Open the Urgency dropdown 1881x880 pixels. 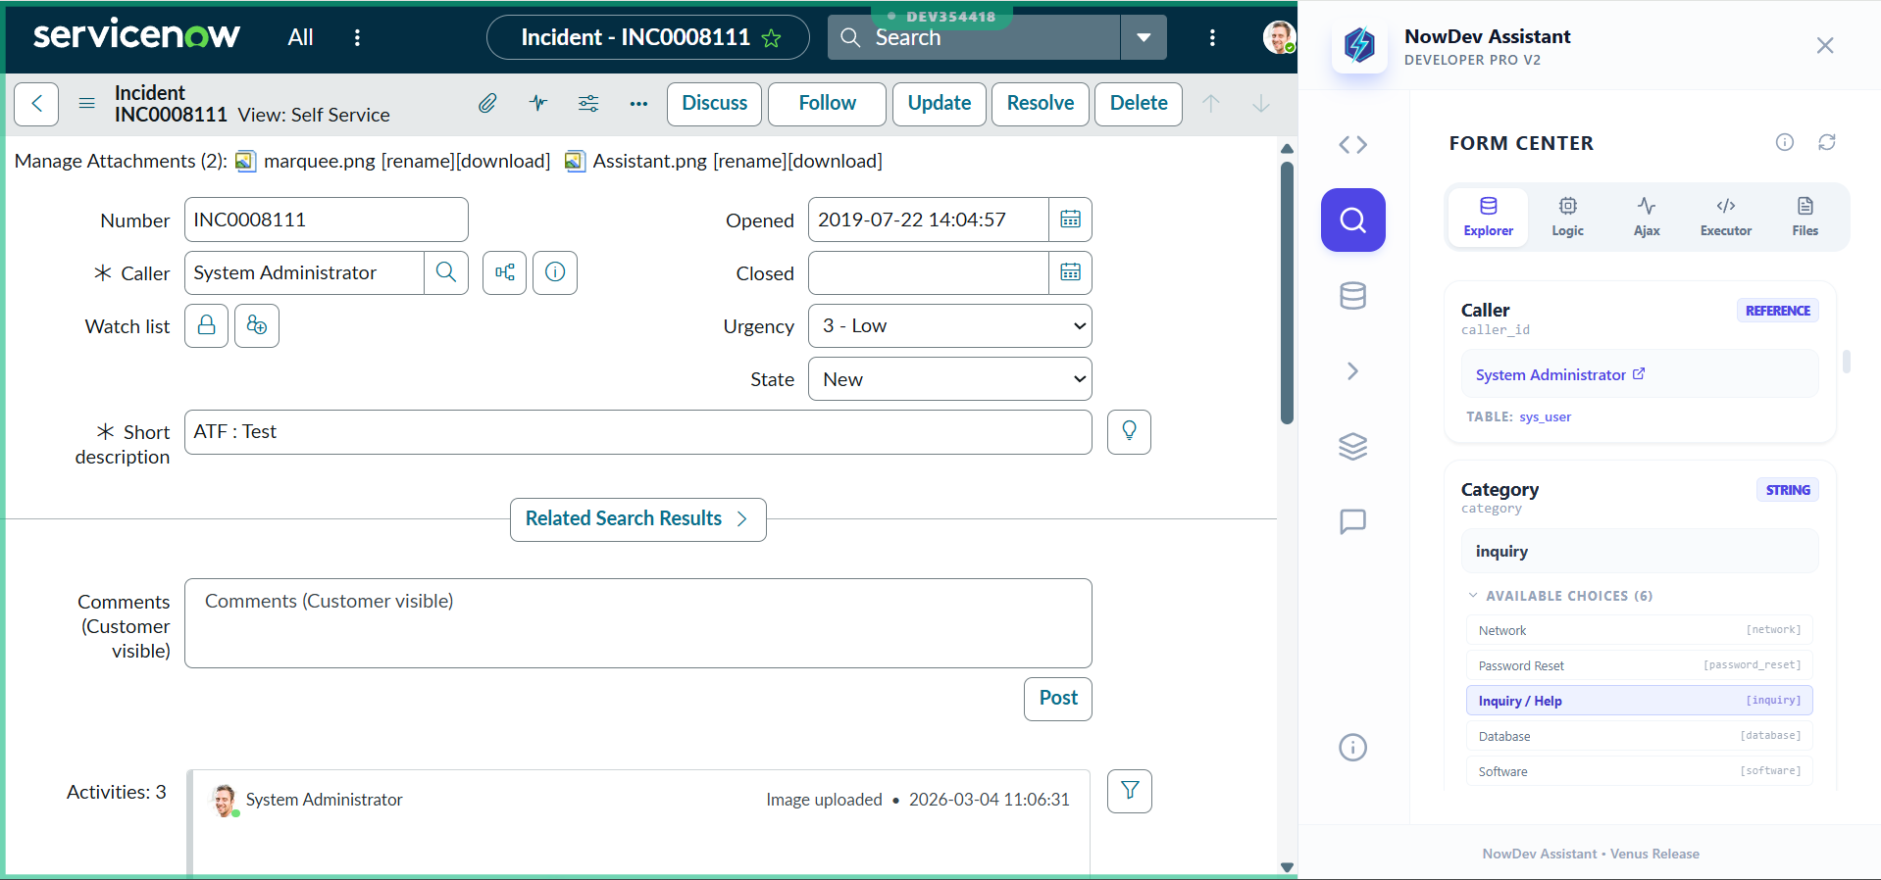pos(949,325)
